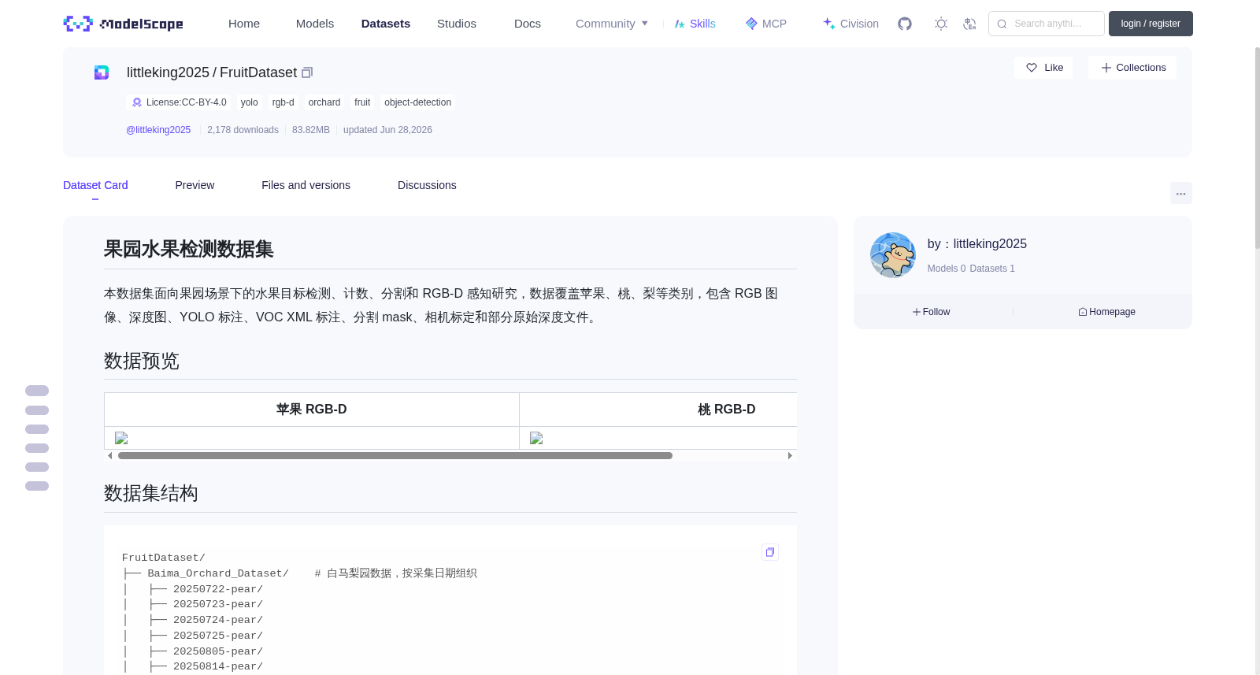1260x675 pixels.
Task: Click the tree row 20250805-pear/
Action: coord(218,651)
